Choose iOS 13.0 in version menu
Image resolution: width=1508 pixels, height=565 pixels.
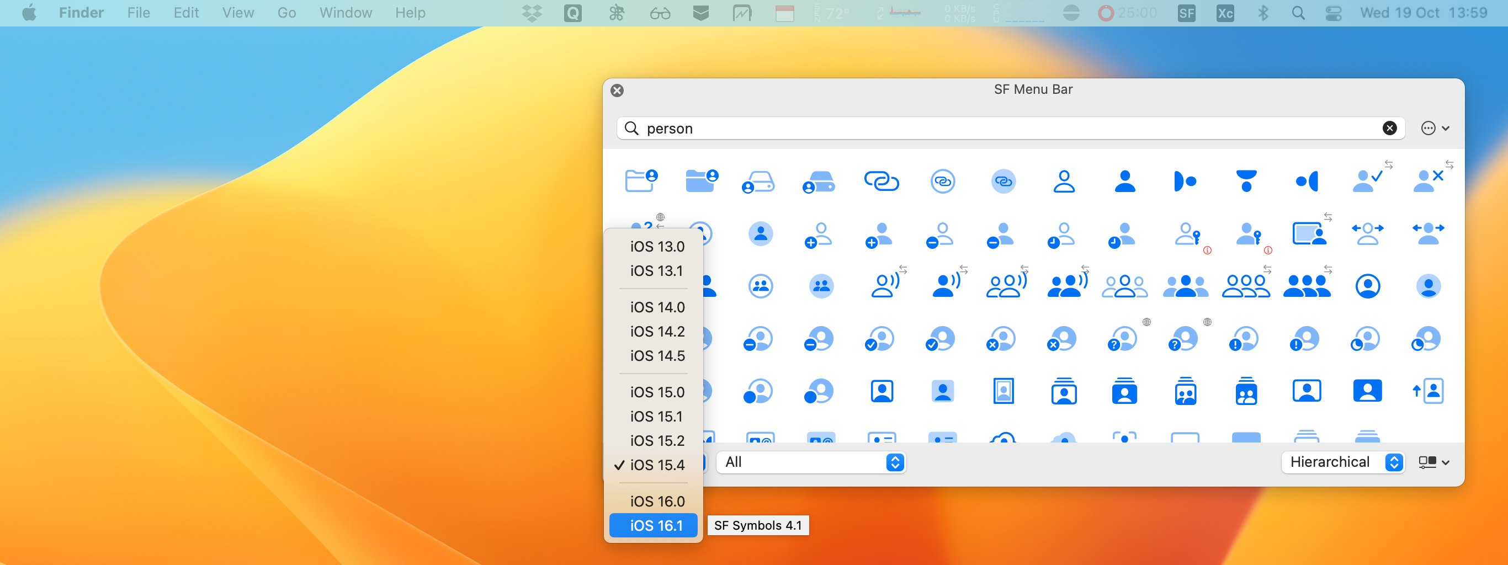click(656, 246)
